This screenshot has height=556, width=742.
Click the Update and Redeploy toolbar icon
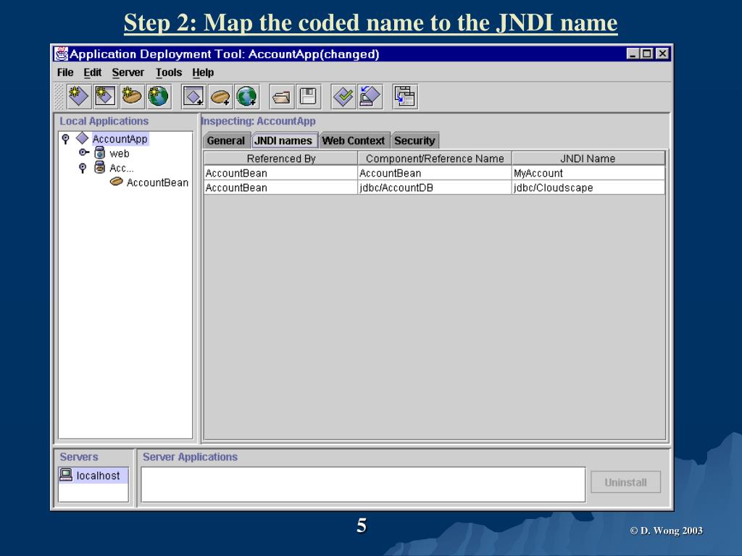[x=405, y=96]
